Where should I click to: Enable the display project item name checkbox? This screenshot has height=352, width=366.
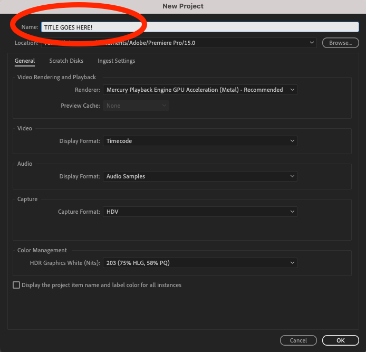point(16,285)
